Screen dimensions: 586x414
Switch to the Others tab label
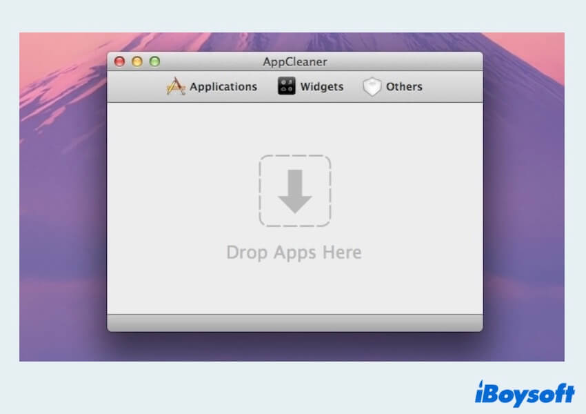404,87
